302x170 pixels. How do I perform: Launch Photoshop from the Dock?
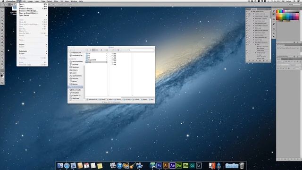[159, 165]
